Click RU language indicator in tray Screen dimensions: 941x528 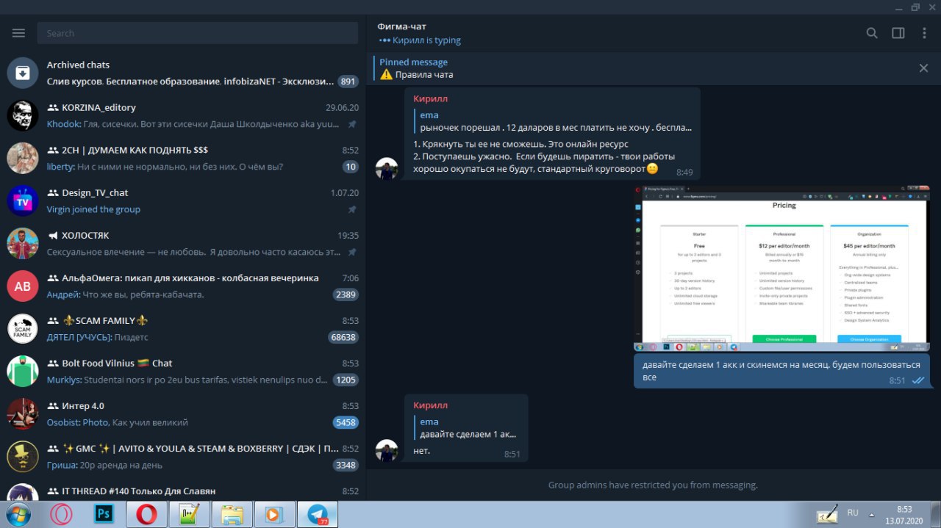coord(853,513)
